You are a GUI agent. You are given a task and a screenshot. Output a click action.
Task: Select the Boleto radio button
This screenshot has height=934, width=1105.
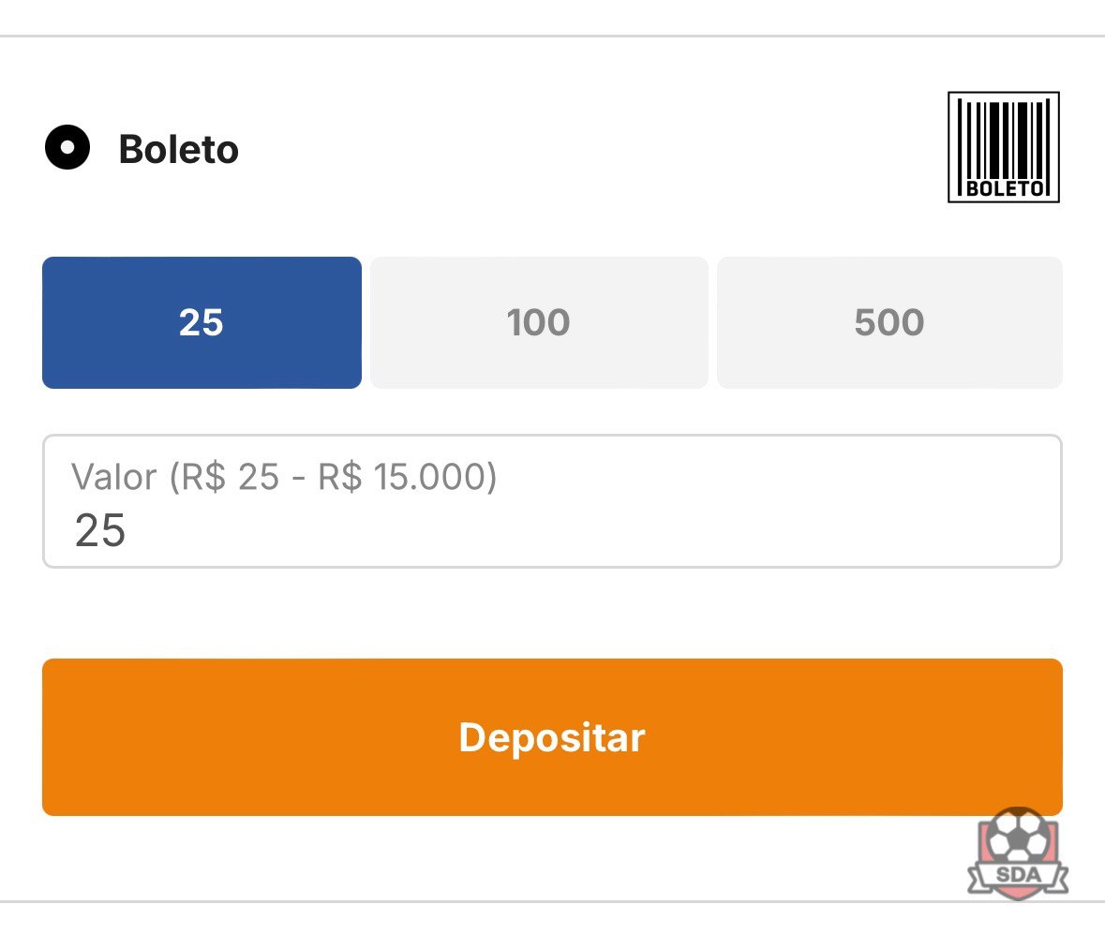[67, 147]
